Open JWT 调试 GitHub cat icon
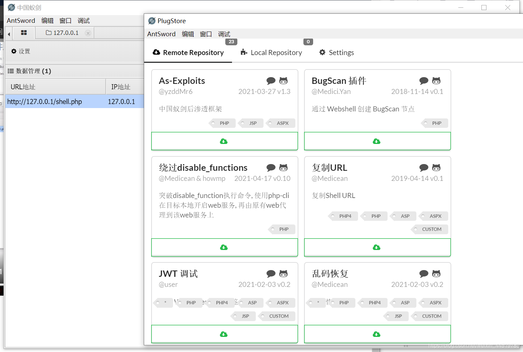 click(x=283, y=274)
